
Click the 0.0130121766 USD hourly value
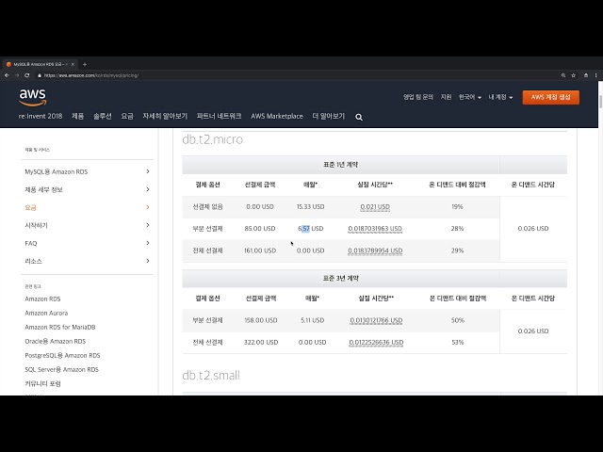click(x=376, y=320)
